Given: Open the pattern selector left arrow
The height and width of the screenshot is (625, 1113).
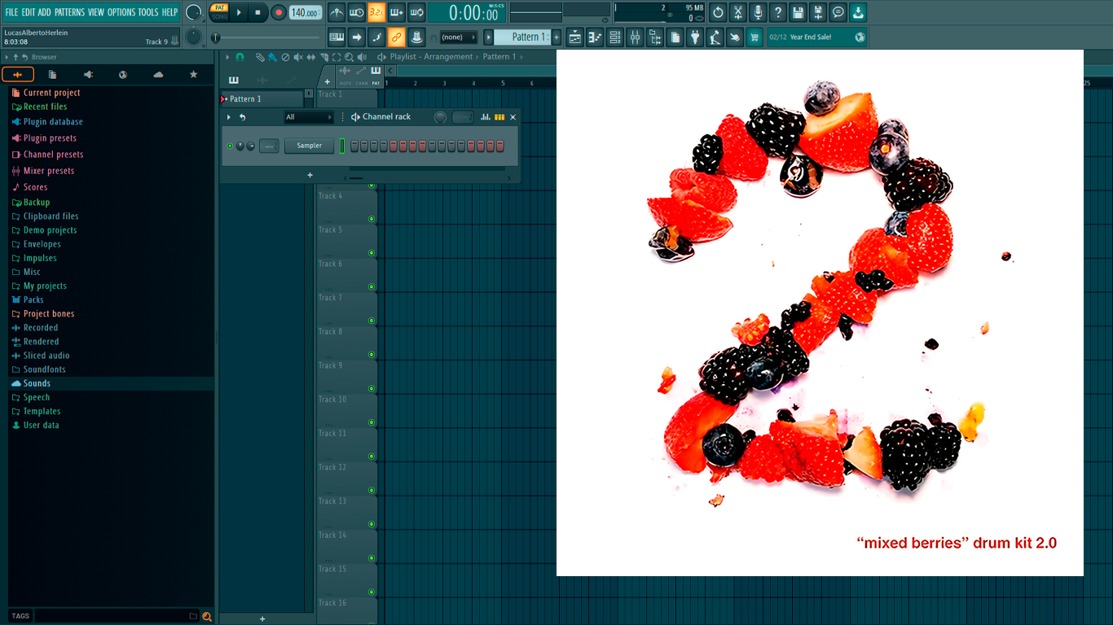Looking at the screenshot, I should (489, 37).
